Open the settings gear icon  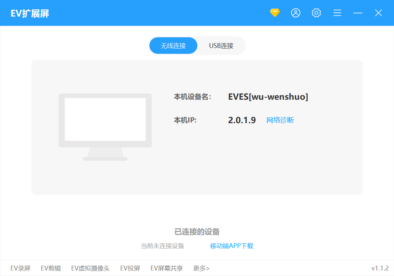click(x=316, y=13)
